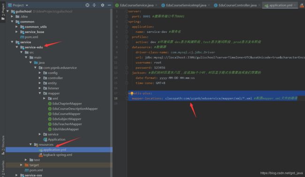Click the jdbc:mysql url value
Screen dimensions: 305x177
coord(225,58)
